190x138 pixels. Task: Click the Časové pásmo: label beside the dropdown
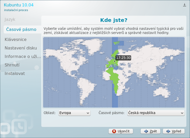pyautogui.click(x=112, y=113)
